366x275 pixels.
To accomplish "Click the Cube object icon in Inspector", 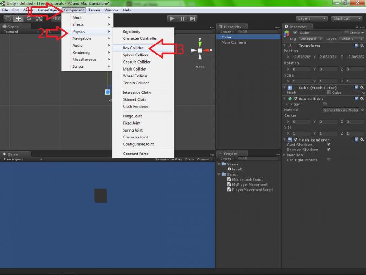I will 287,33.
